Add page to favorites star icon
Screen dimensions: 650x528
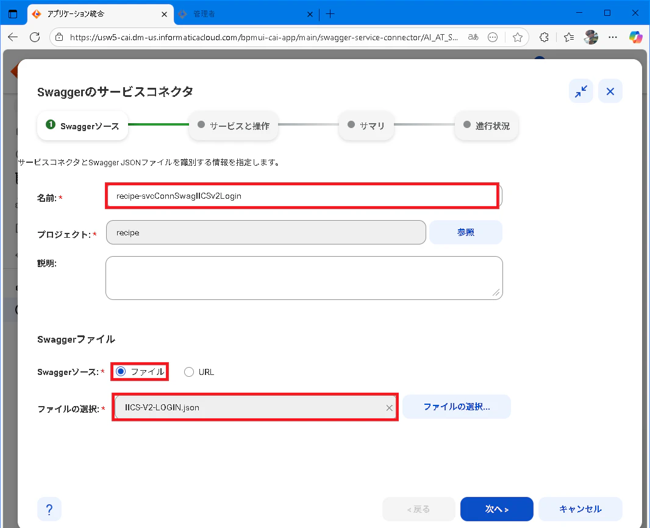coord(517,37)
